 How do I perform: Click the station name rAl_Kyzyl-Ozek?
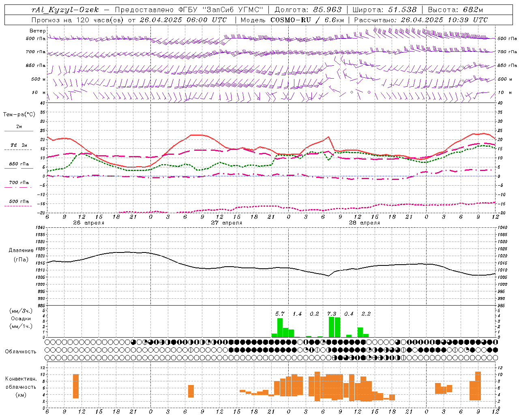[65, 10]
